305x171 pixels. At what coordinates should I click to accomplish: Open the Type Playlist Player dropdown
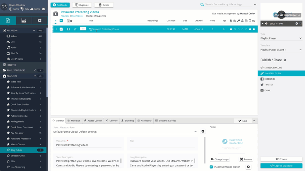[x=281, y=38]
